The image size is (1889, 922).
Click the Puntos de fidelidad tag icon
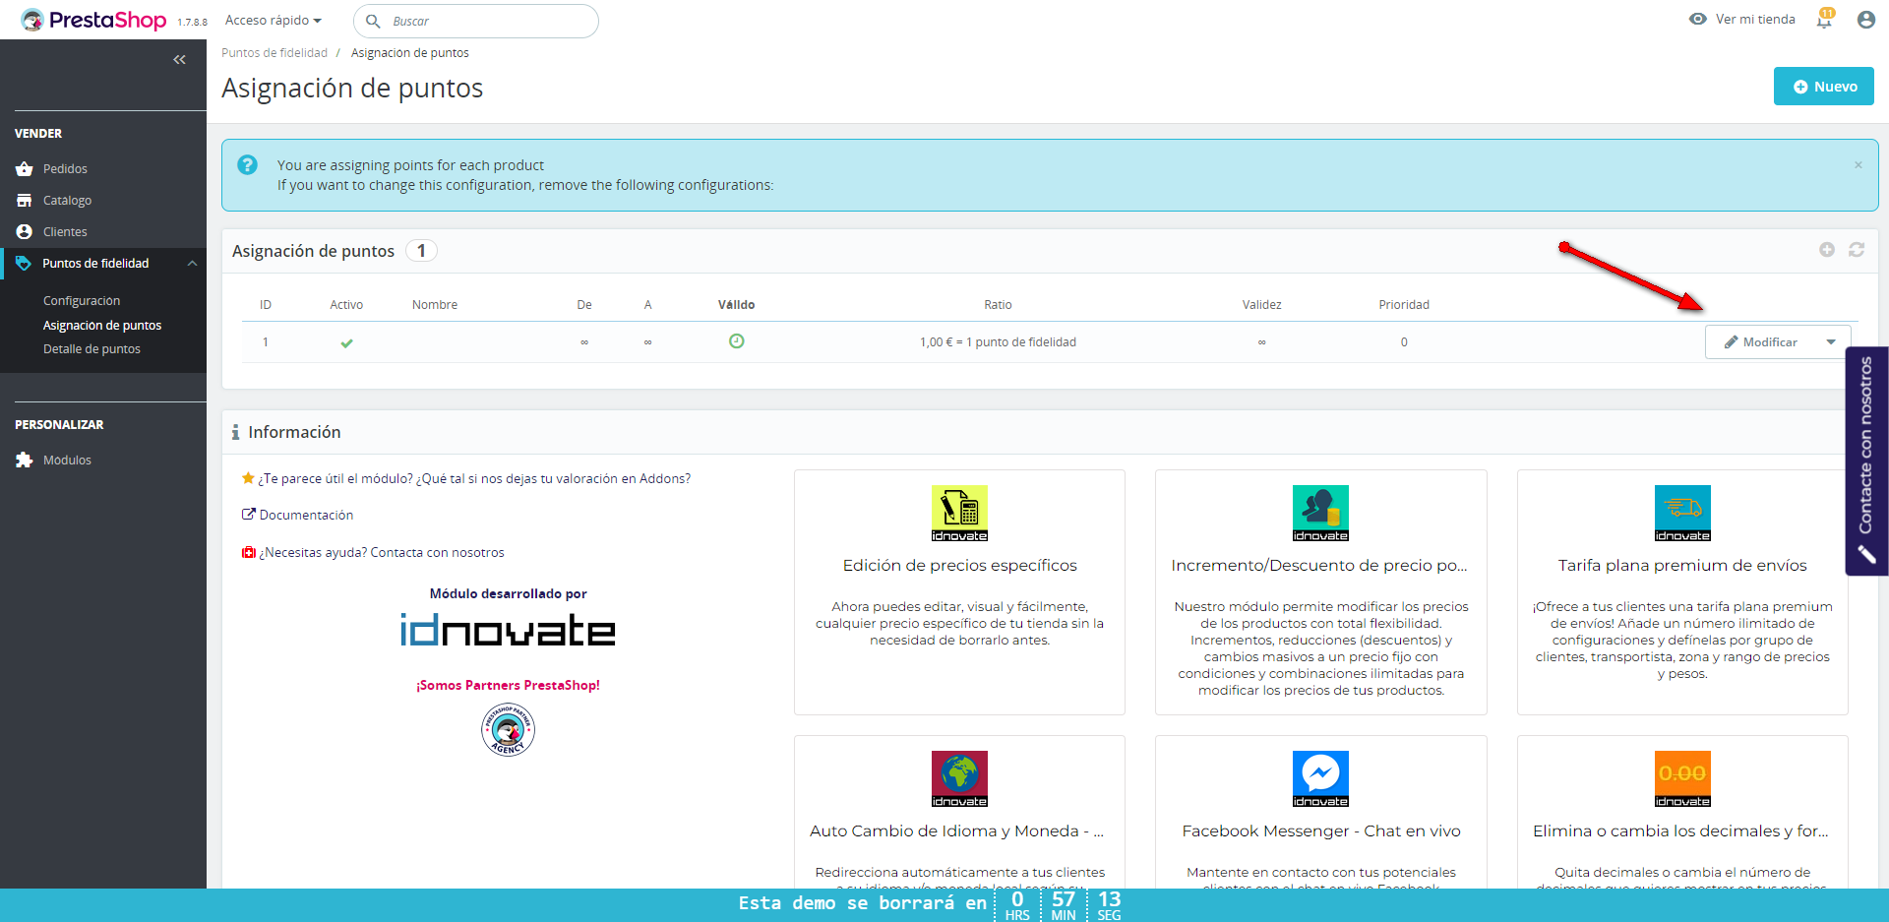(x=24, y=263)
